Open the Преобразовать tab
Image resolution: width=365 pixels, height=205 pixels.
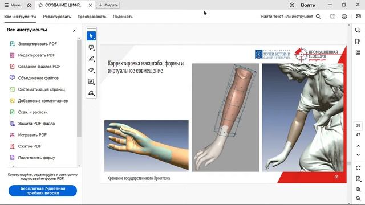point(92,17)
